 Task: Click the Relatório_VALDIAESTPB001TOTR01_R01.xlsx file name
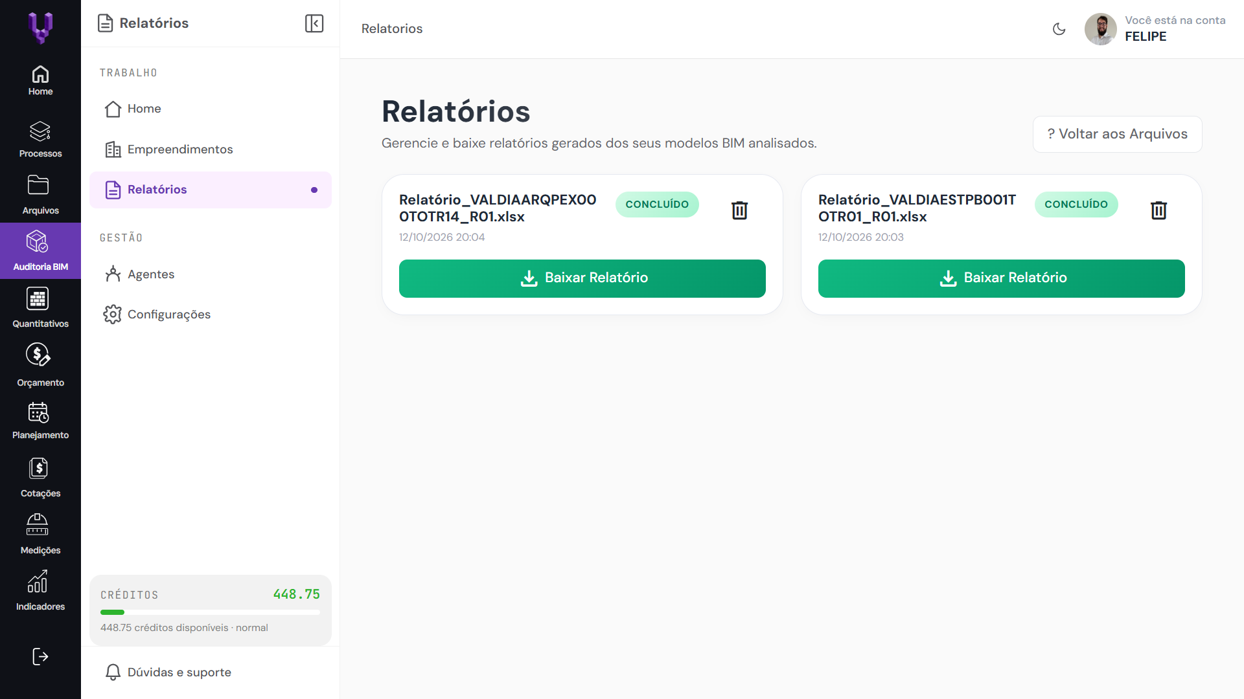[x=917, y=208]
